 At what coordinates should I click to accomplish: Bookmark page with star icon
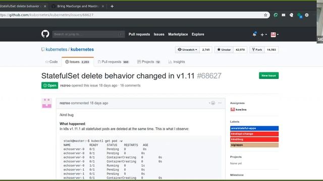pos(265,15)
